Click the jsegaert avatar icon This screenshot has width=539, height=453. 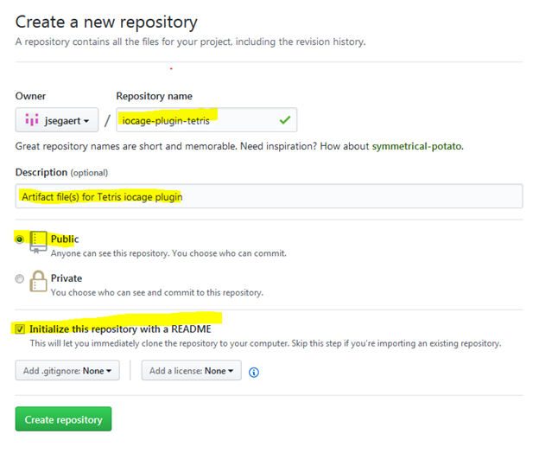(32, 119)
